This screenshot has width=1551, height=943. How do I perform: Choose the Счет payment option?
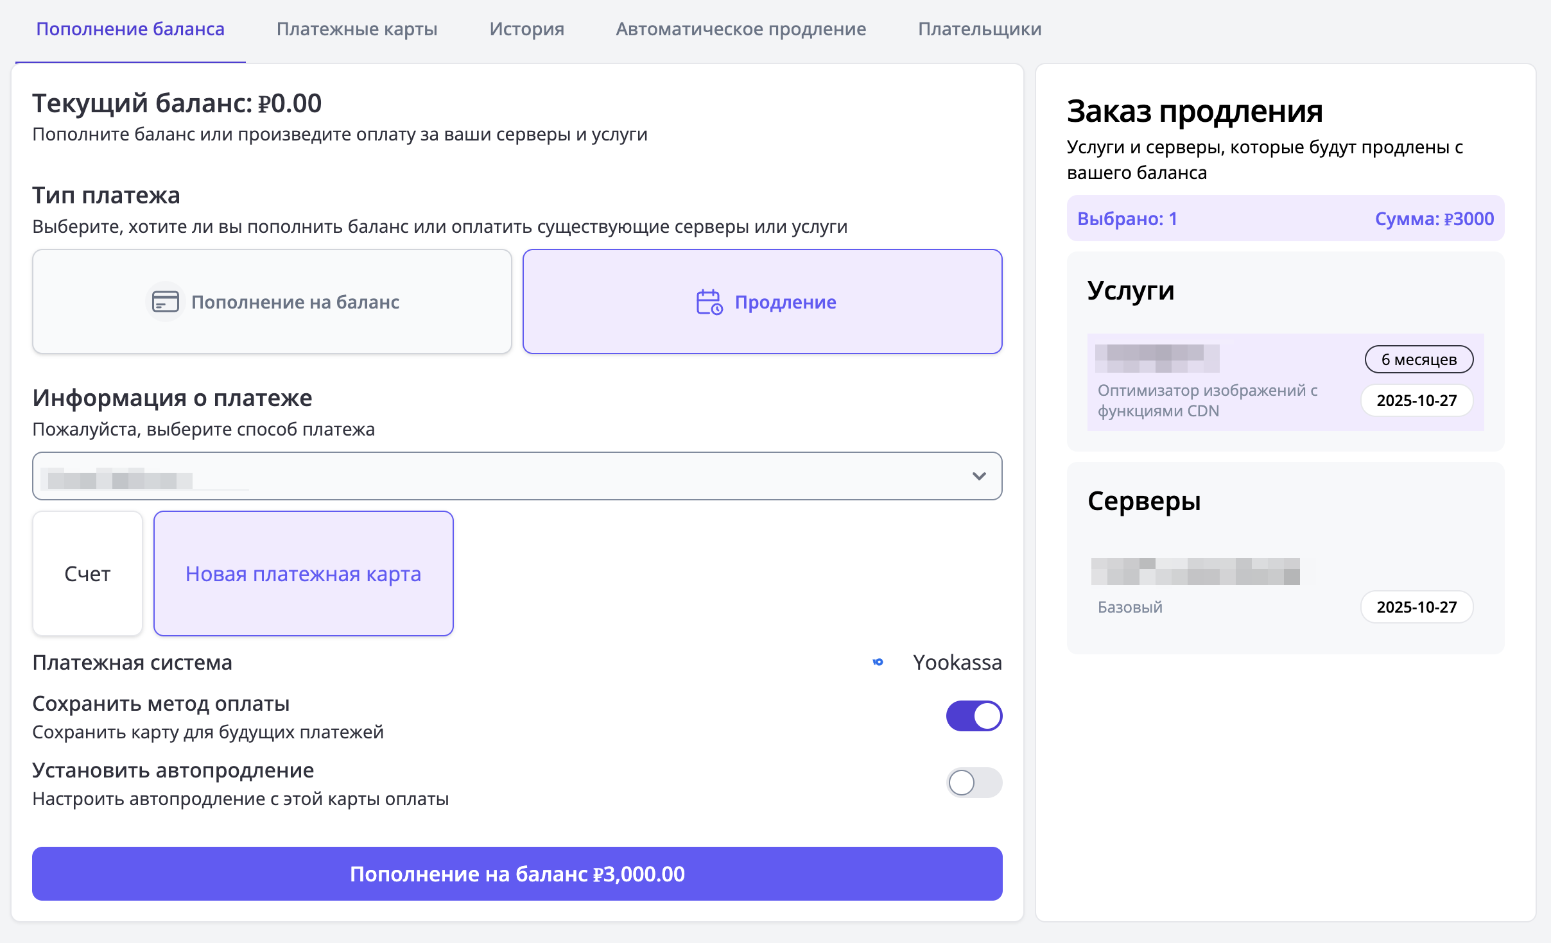[x=87, y=573]
